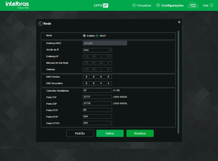The height and width of the screenshot is (161, 218).
Task: Click the Padrão button
Action: tap(80, 133)
